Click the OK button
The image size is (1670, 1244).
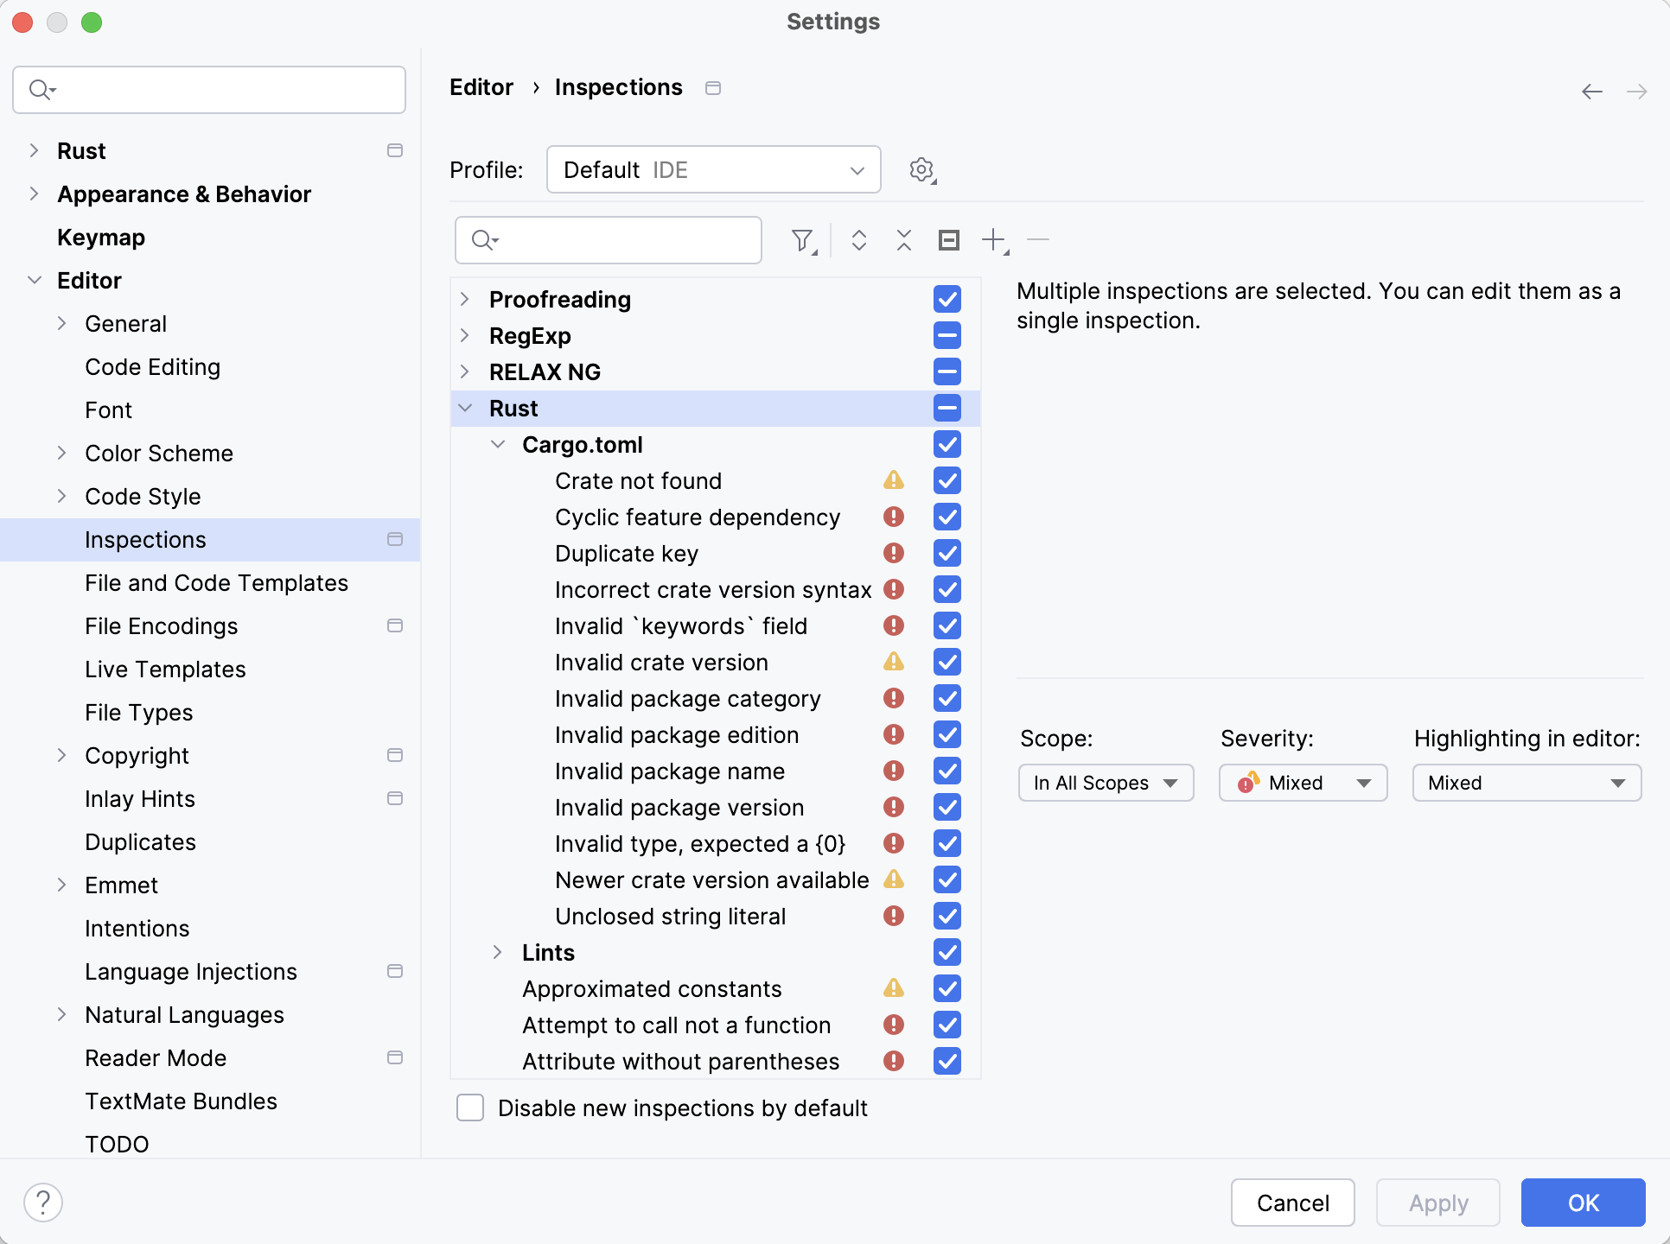pos(1583,1202)
